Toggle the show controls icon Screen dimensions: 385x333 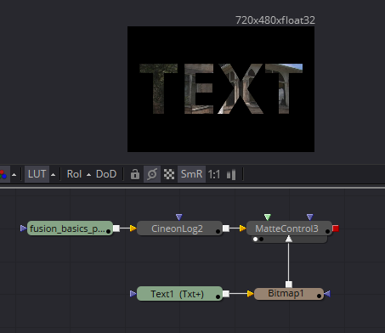152,174
